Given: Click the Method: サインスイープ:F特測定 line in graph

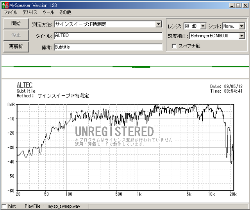Looking at the screenshot, I should pos(53,96).
